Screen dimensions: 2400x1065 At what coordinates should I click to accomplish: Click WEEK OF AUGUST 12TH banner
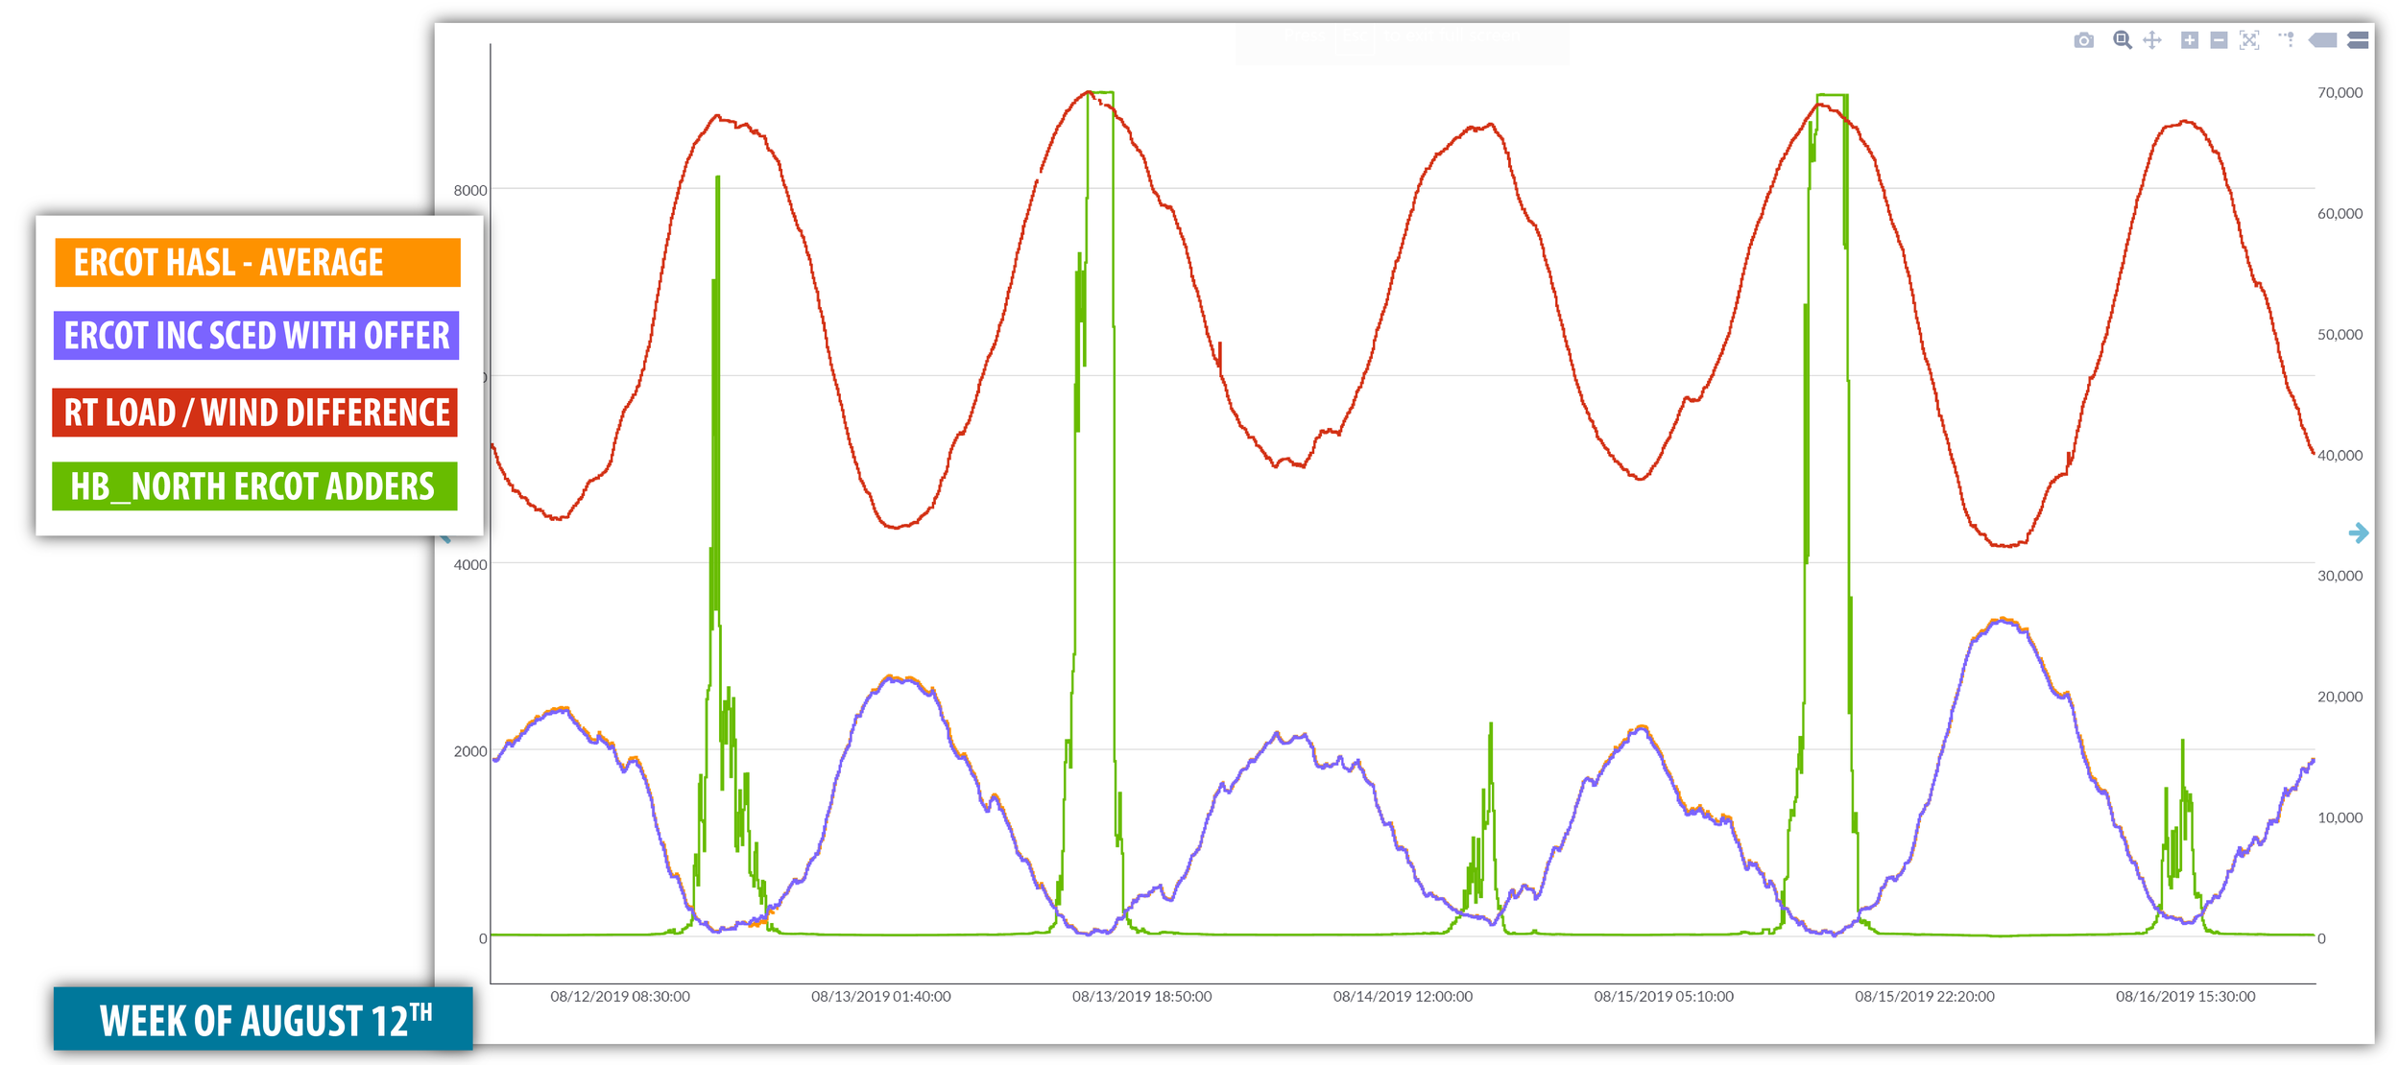click(263, 1019)
